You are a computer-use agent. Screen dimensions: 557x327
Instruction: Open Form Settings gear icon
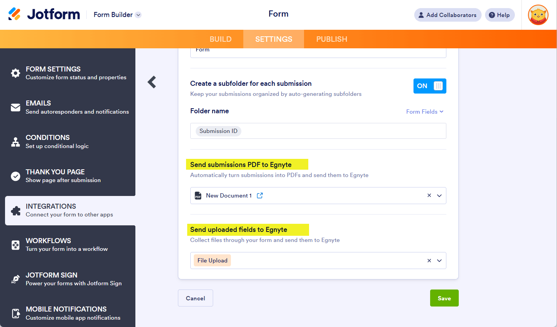(15, 73)
